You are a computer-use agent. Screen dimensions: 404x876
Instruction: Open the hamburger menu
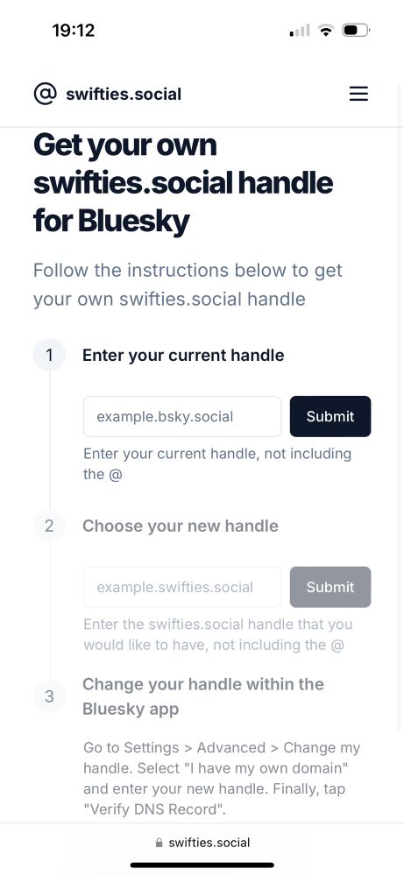[358, 94]
